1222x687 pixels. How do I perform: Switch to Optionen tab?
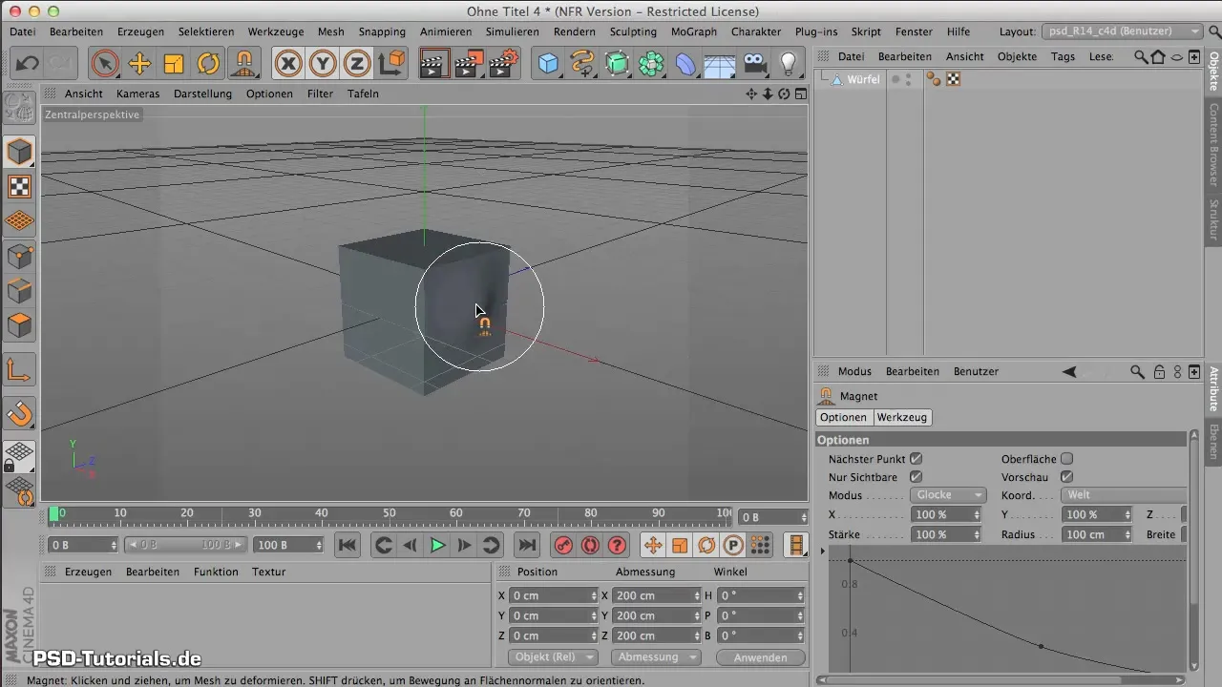click(844, 418)
